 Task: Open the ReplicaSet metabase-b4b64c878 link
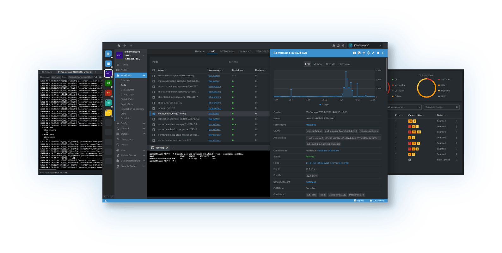[x=328, y=151]
